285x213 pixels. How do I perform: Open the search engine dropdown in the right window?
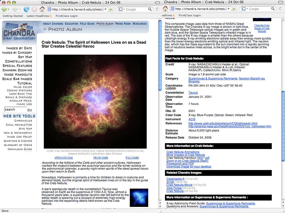[247, 9]
